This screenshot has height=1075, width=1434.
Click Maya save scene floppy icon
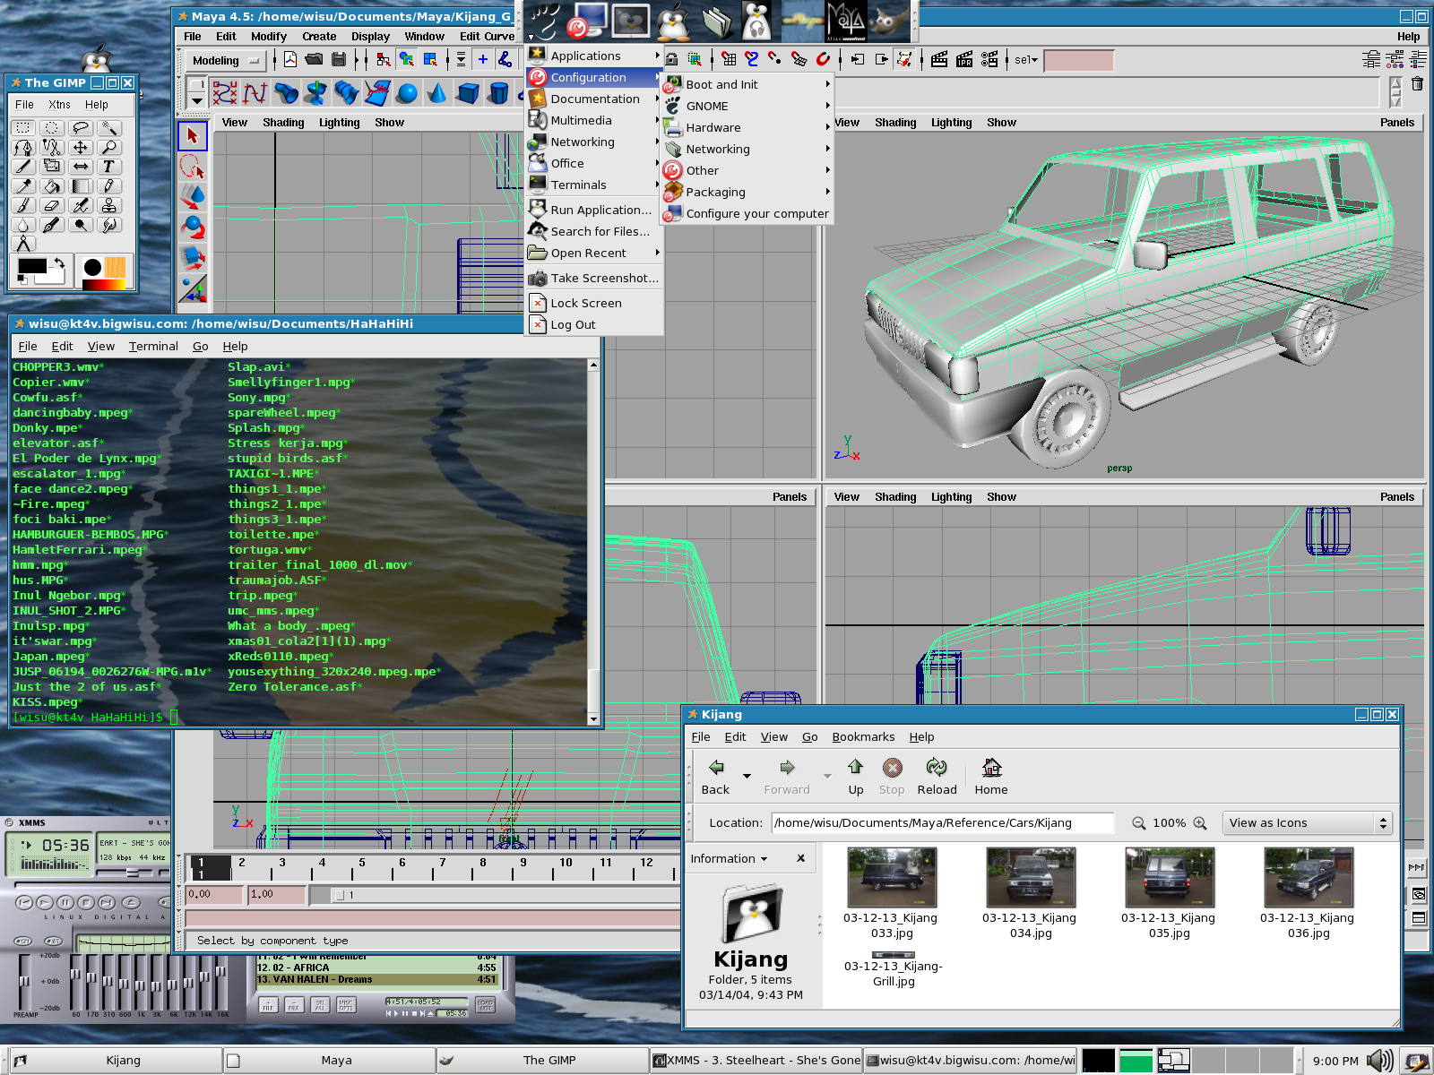pos(339,59)
